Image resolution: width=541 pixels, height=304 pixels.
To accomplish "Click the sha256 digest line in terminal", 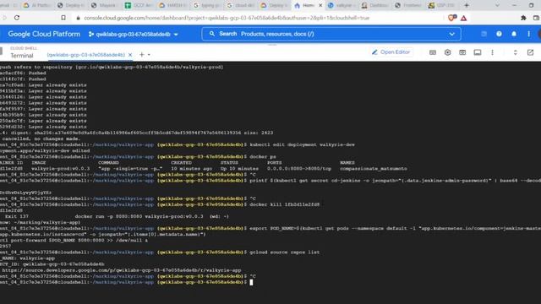I will (x=137, y=133).
